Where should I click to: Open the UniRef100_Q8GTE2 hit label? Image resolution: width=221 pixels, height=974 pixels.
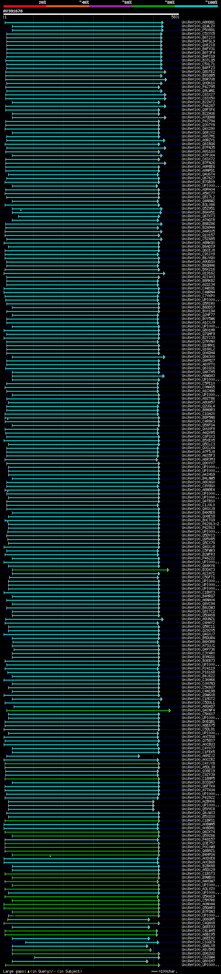coord(198,72)
